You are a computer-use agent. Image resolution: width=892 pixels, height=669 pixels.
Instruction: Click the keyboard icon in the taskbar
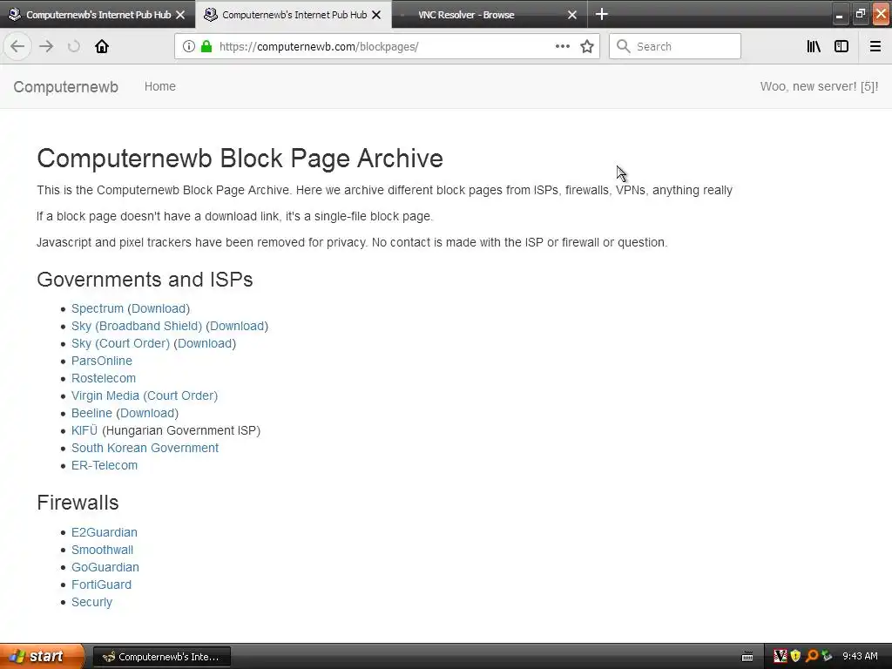click(x=747, y=657)
